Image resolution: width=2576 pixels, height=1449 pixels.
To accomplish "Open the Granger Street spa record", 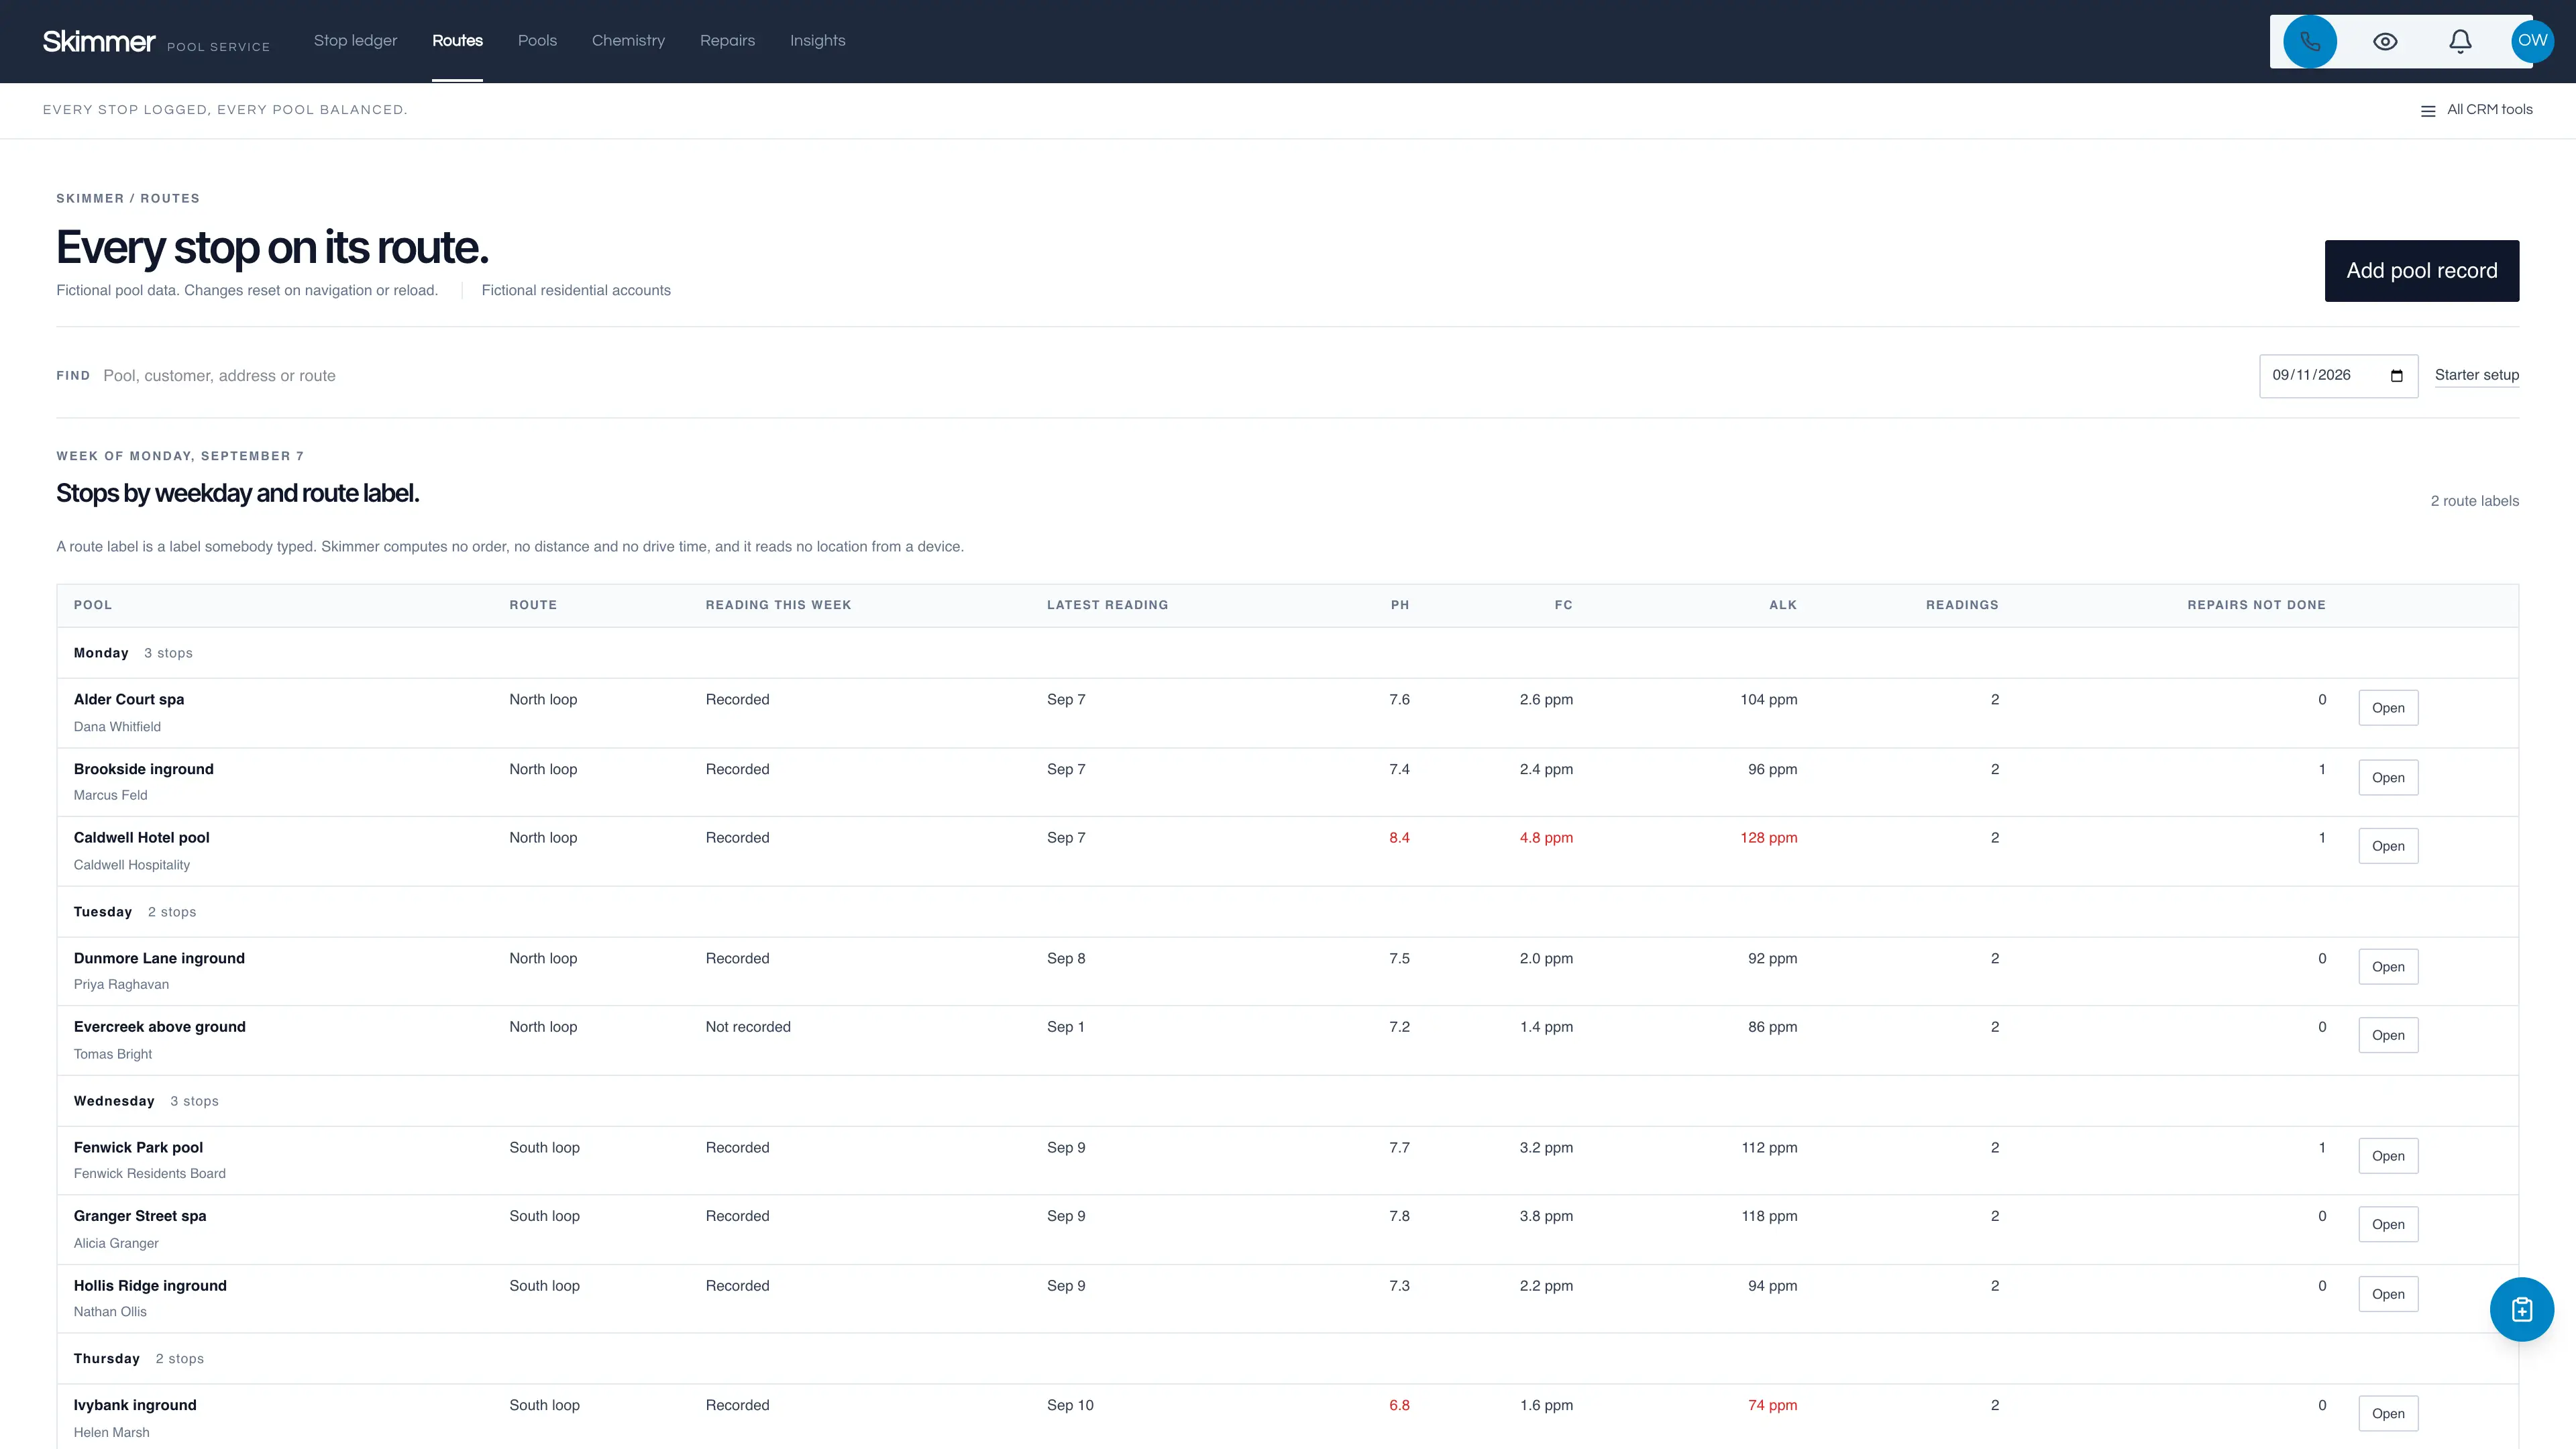I will [2387, 1224].
